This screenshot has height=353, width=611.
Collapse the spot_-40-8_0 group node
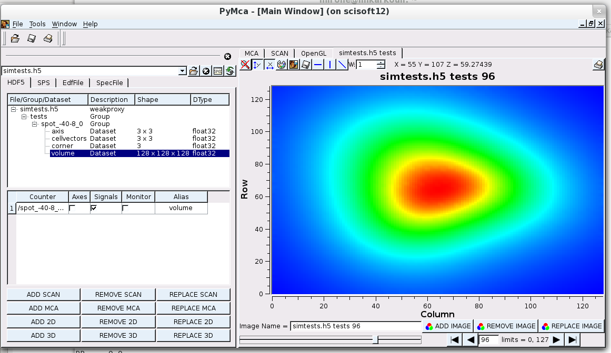point(35,124)
